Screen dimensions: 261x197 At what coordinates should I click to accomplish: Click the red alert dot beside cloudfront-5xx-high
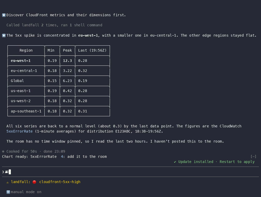pos(34,182)
